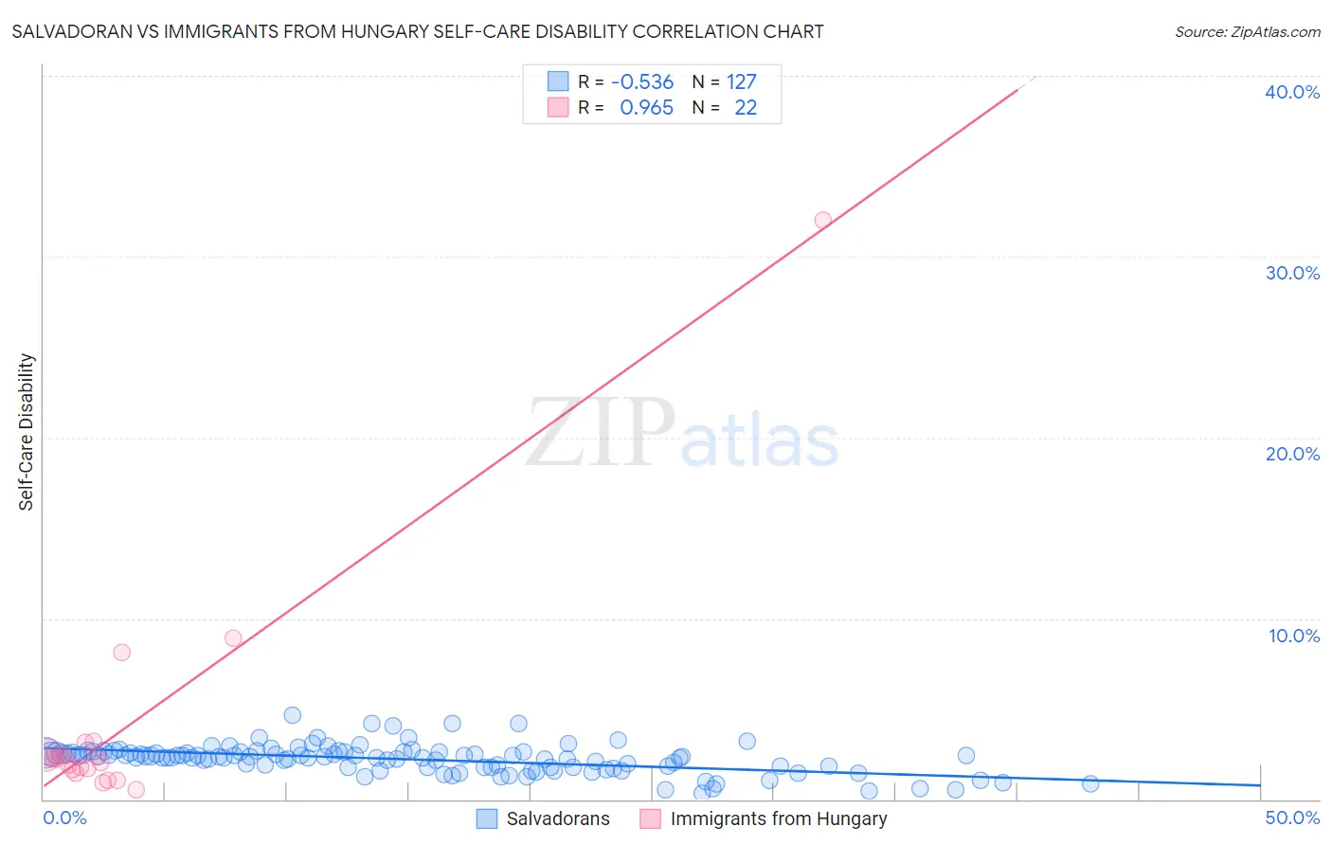Select the Immigrants from Hungary legend label

click(x=779, y=818)
